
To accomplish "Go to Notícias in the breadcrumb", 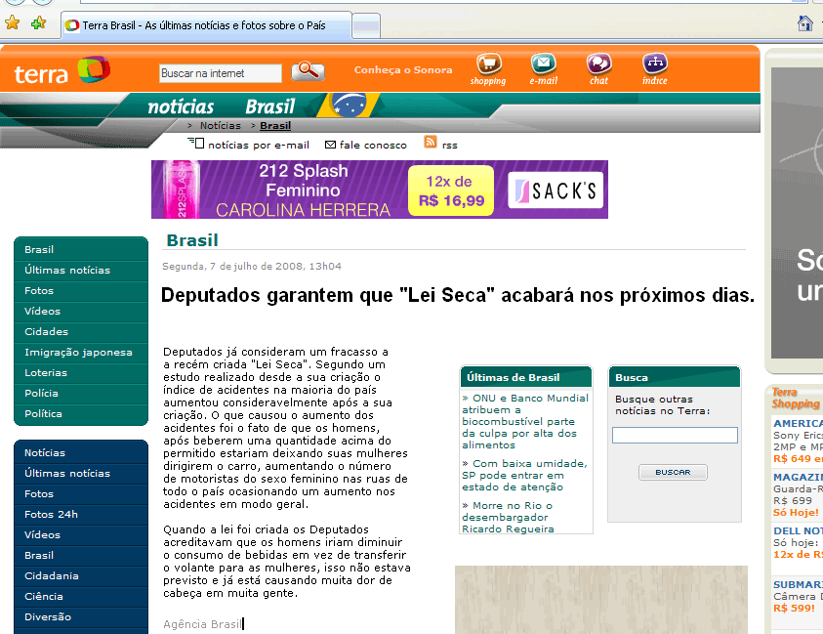I will tap(220, 126).
